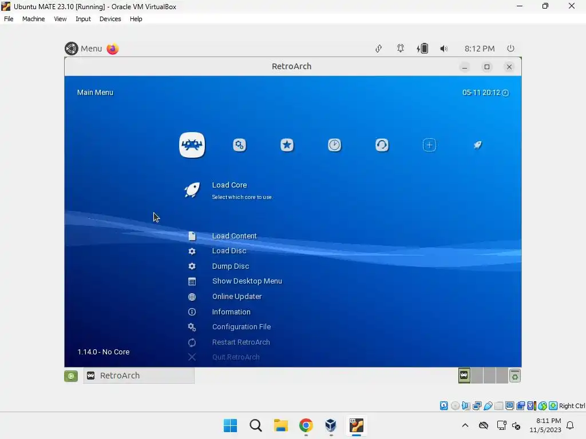Open the Ubuntu MATE Menu button
586x439 pixels.
point(84,49)
